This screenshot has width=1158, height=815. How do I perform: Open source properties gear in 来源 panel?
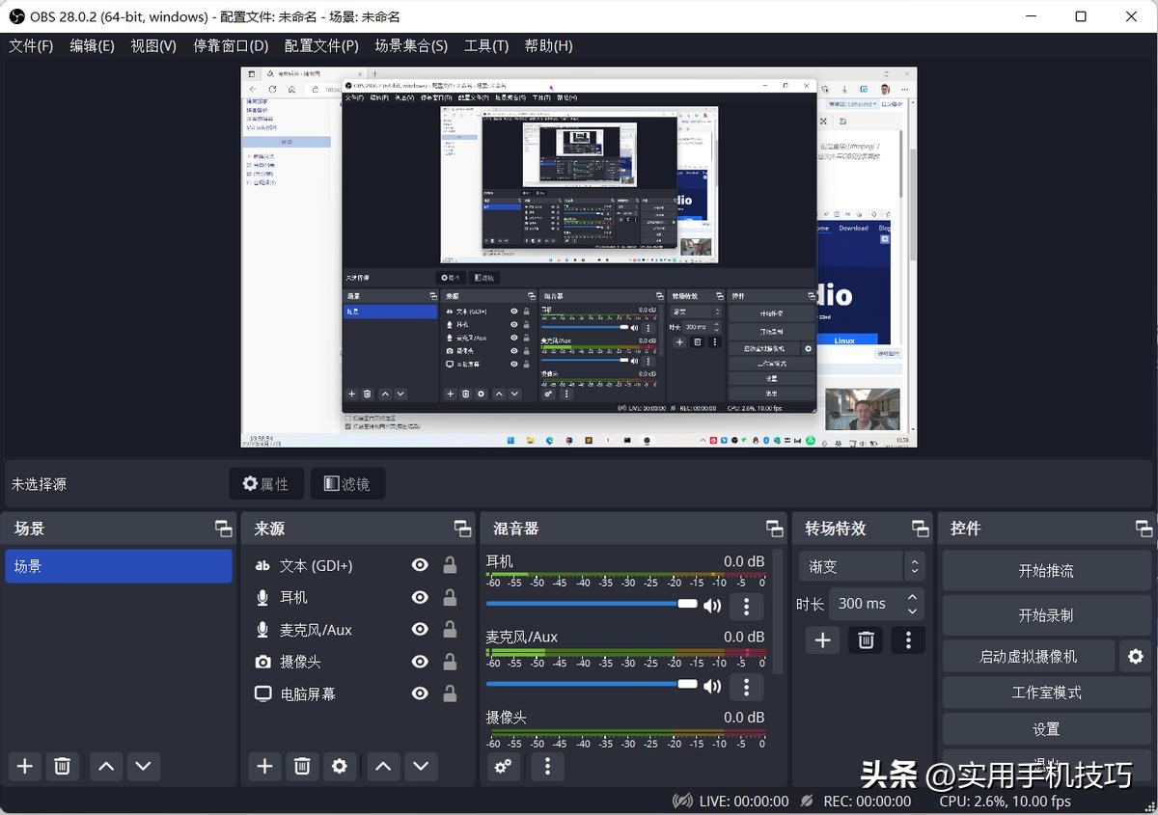340,766
